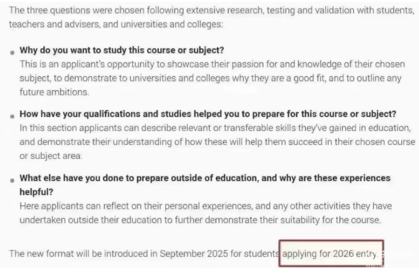The width and height of the screenshot is (419, 273).
Task: Click the watermark URL in the bottom-right corner
Action: (x=390, y=266)
